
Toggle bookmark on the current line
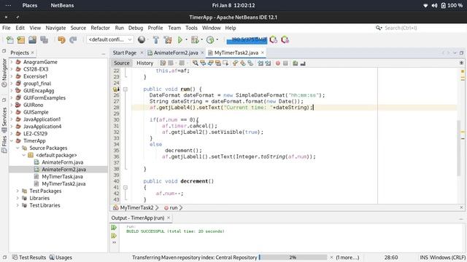pyautogui.click(x=250, y=63)
